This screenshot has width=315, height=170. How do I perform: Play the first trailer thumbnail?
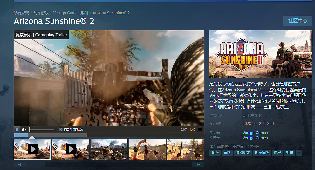point(32,149)
